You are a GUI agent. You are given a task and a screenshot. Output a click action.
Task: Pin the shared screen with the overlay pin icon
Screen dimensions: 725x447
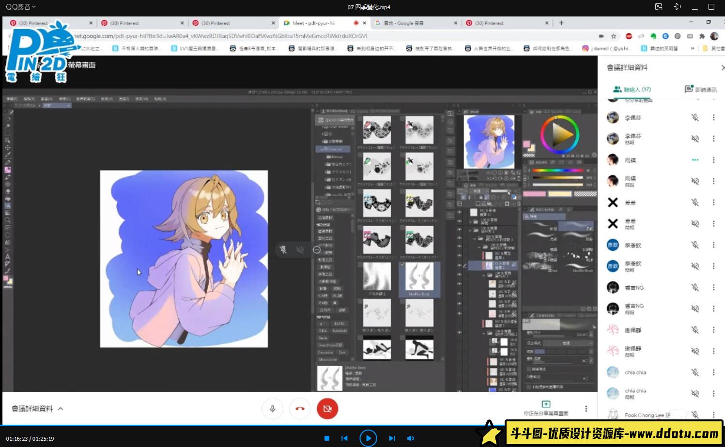tap(283, 249)
